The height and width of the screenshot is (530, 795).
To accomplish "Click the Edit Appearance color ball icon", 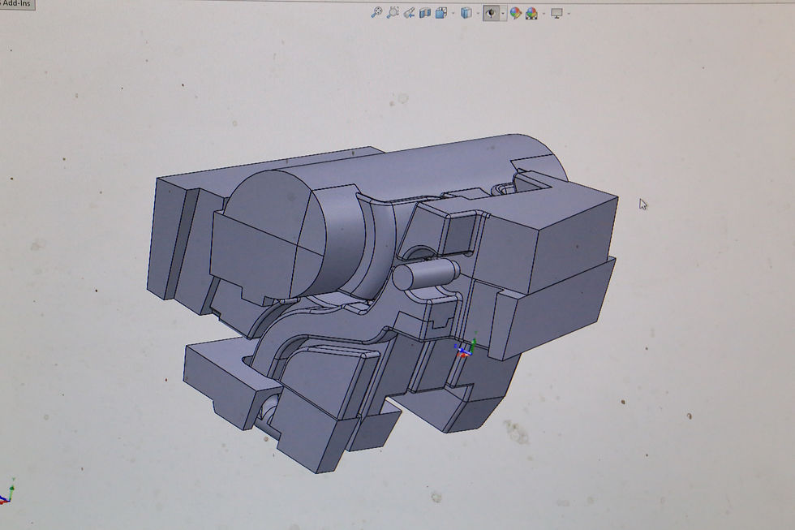I will pos(516,13).
